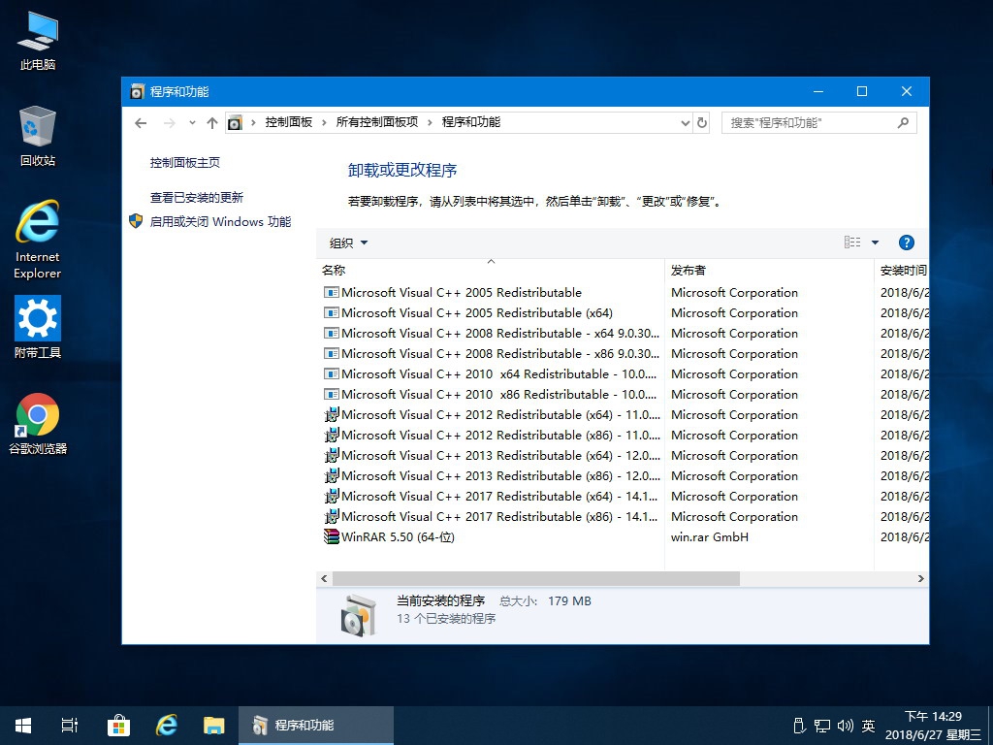Select Visual C++ 2012 Redistributable (x86)

pos(492,436)
